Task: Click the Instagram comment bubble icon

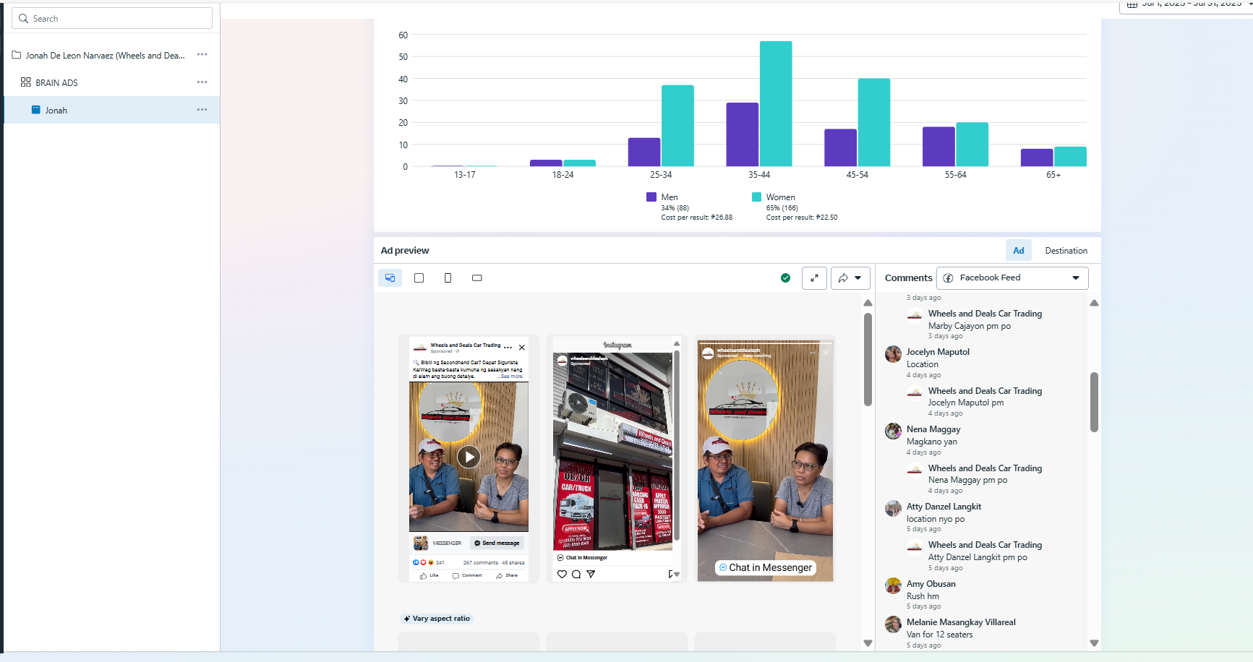Action: click(576, 575)
